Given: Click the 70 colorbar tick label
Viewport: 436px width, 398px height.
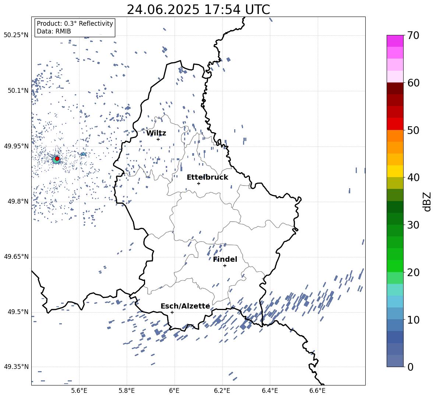Looking at the screenshot, I should [x=413, y=36].
